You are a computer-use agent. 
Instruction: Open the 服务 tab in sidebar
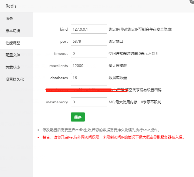pyautogui.click(x=16, y=19)
